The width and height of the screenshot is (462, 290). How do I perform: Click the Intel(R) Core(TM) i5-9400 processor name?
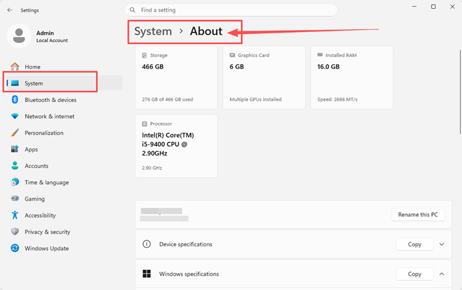click(168, 144)
